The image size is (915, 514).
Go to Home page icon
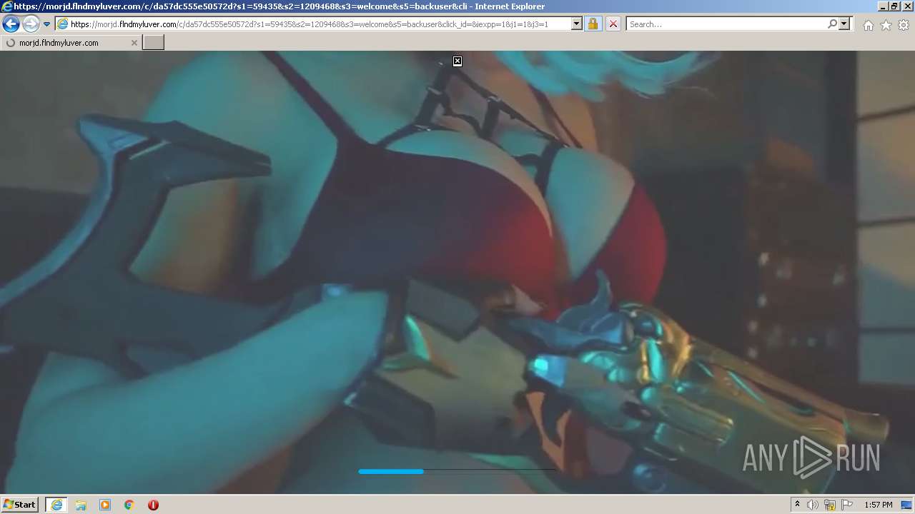tap(868, 25)
